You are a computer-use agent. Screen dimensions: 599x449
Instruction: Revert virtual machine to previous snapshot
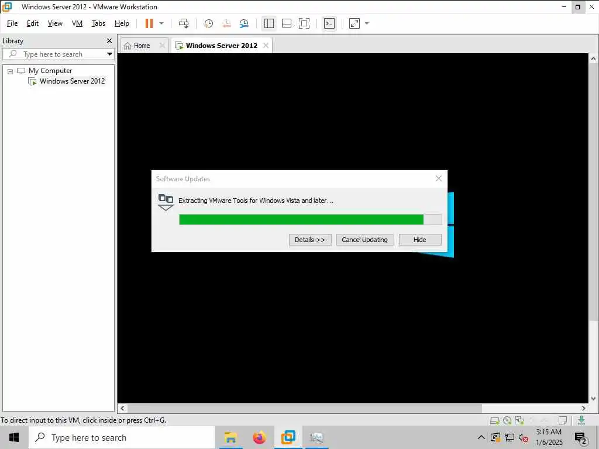coord(226,23)
